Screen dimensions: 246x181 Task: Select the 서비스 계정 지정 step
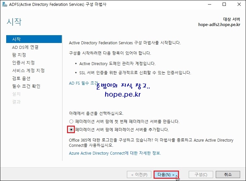(x=28, y=71)
